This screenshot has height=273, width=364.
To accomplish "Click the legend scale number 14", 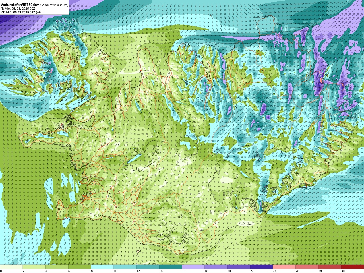I will (x=161, y=271).
